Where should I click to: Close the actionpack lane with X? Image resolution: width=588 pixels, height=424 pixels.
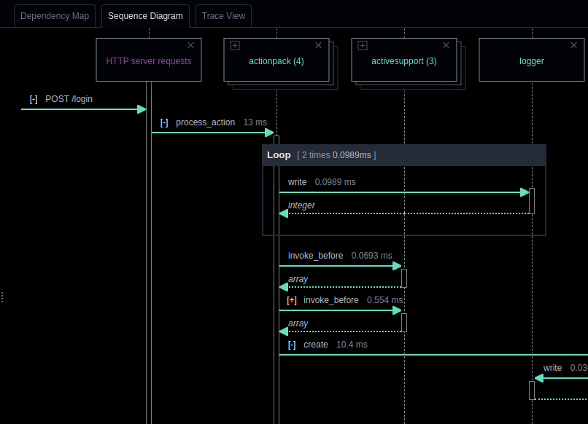click(x=318, y=45)
